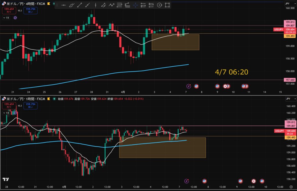Toggle the purple sync icon in 4-hour chart
Screen dimensions: 297x191
click(x=15, y=18)
